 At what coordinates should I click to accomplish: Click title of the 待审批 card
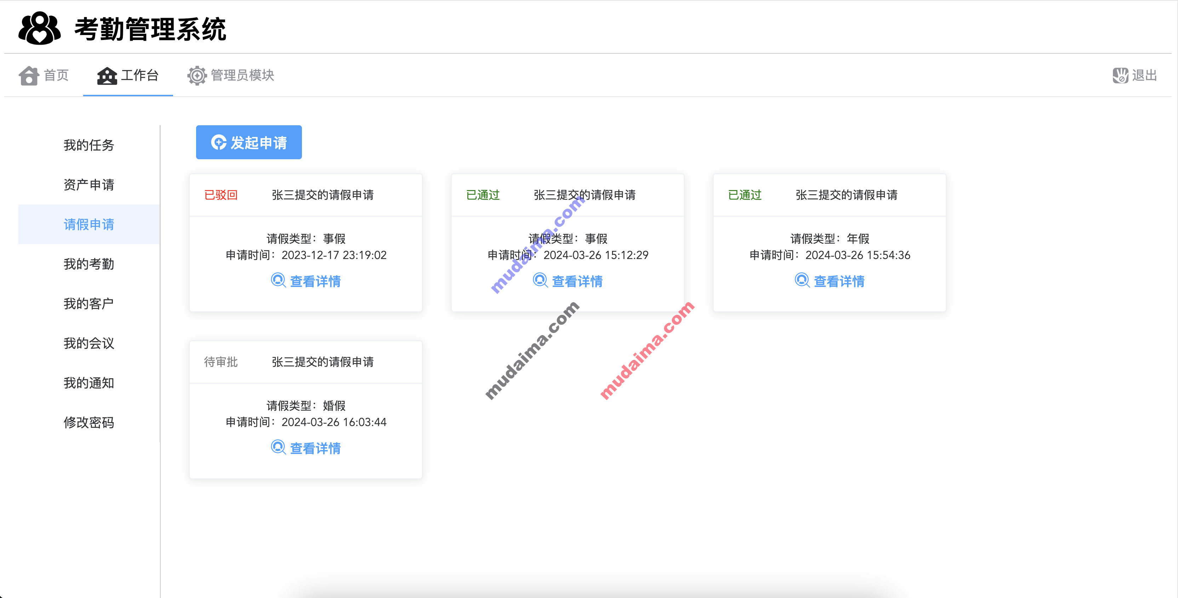click(323, 362)
